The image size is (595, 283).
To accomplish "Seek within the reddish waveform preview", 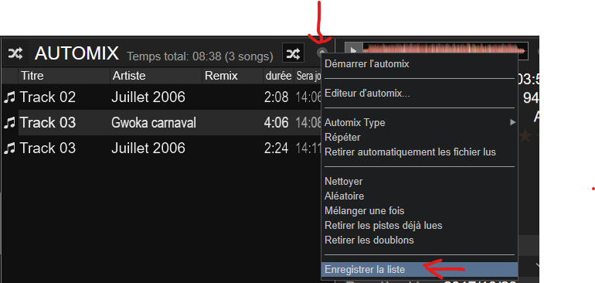I will (445, 51).
